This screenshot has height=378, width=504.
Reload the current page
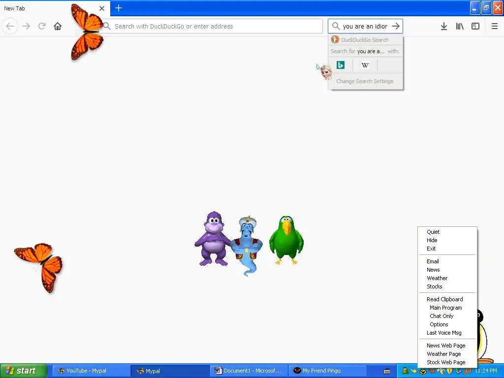pos(42,26)
